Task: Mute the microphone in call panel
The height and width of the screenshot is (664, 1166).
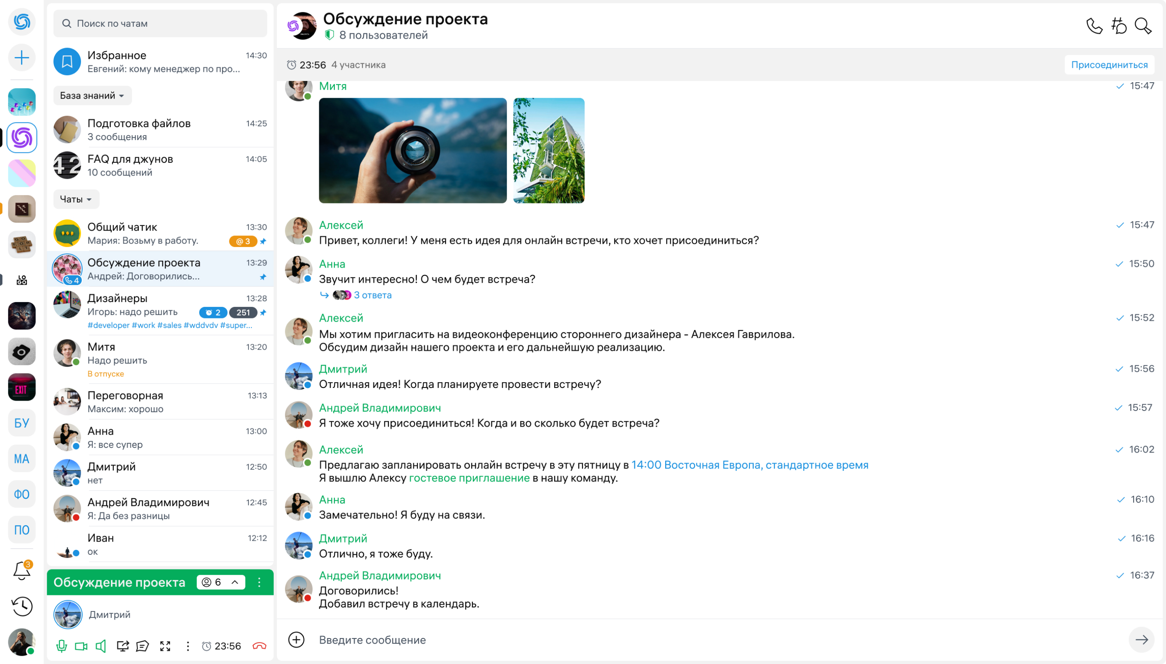Action: pyautogui.click(x=61, y=646)
